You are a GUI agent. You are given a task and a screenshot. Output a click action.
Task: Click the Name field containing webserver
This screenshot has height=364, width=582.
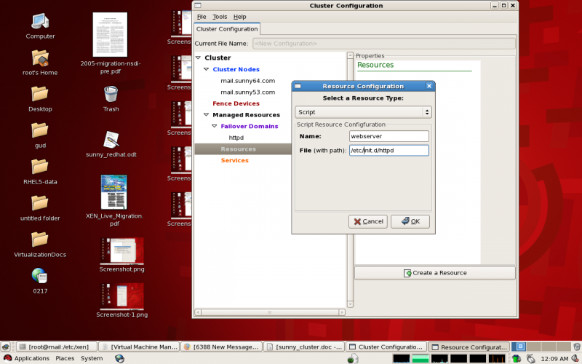tap(389, 136)
